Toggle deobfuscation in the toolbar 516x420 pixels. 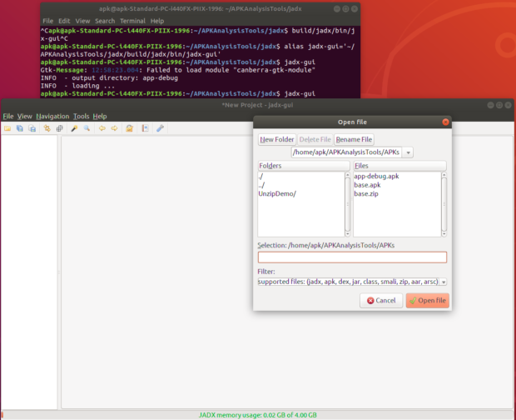[130, 128]
